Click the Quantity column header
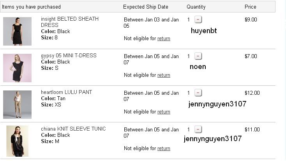The width and height of the screenshot is (286, 161). [196, 7]
